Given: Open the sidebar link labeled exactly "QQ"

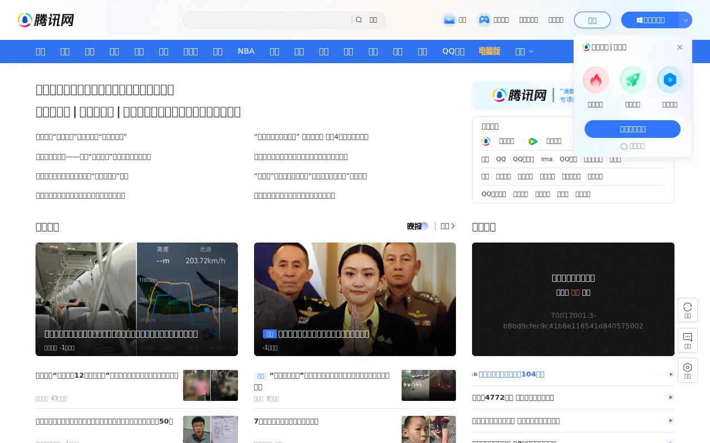Looking at the screenshot, I should [x=501, y=159].
